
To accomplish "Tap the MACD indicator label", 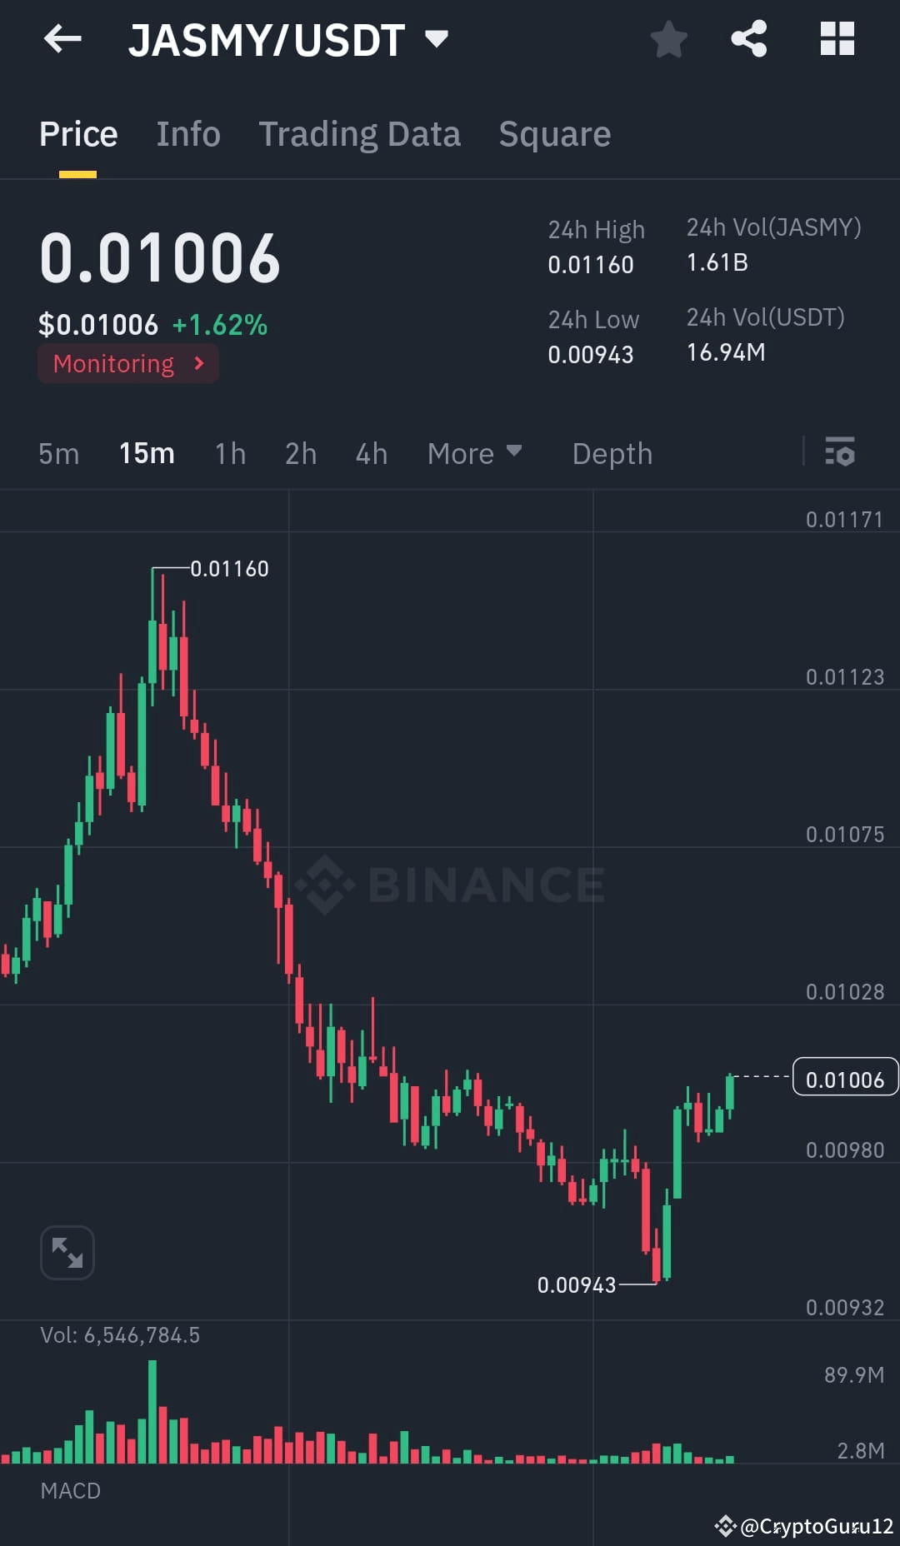I will click(x=70, y=1490).
